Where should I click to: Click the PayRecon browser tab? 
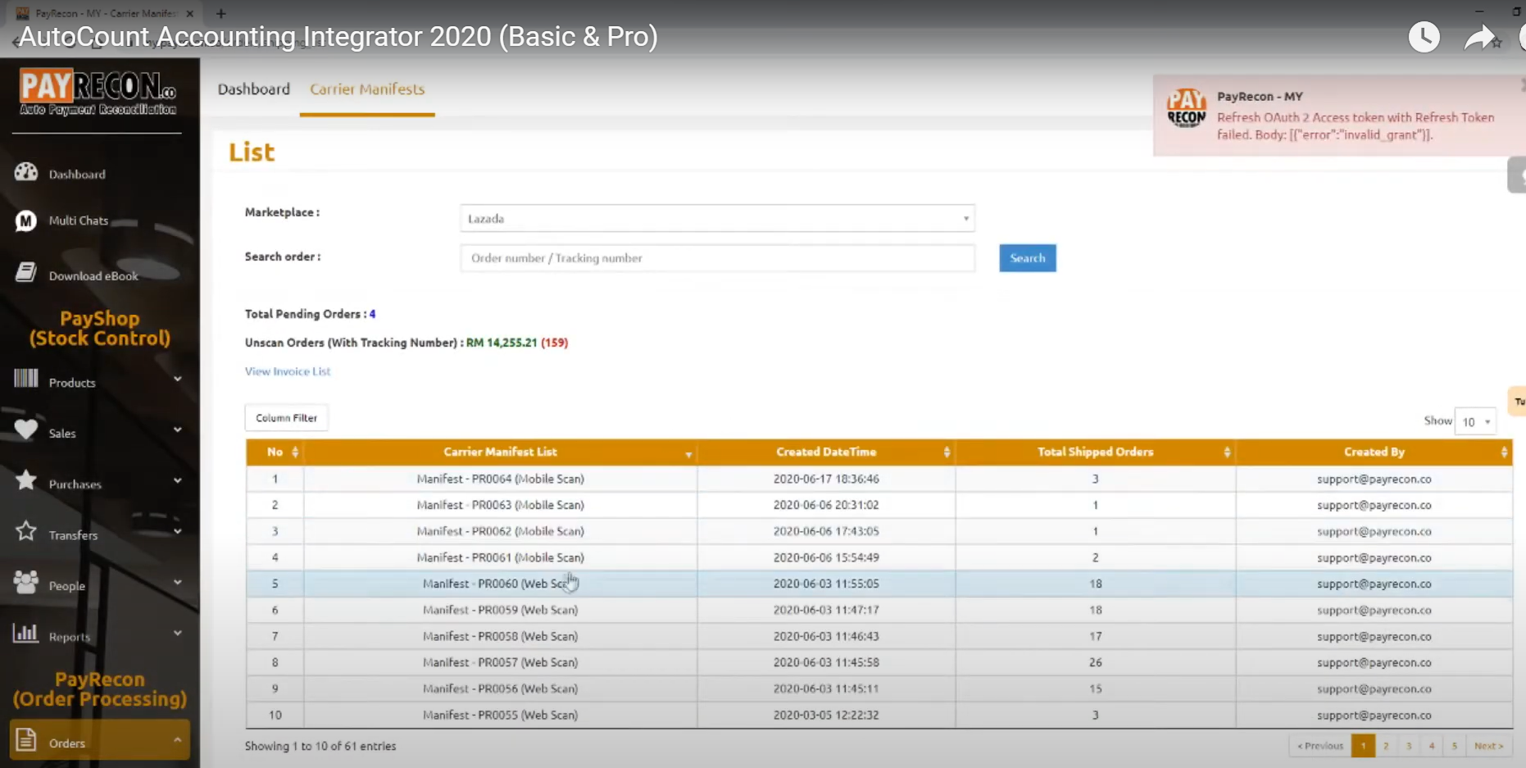coord(105,13)
